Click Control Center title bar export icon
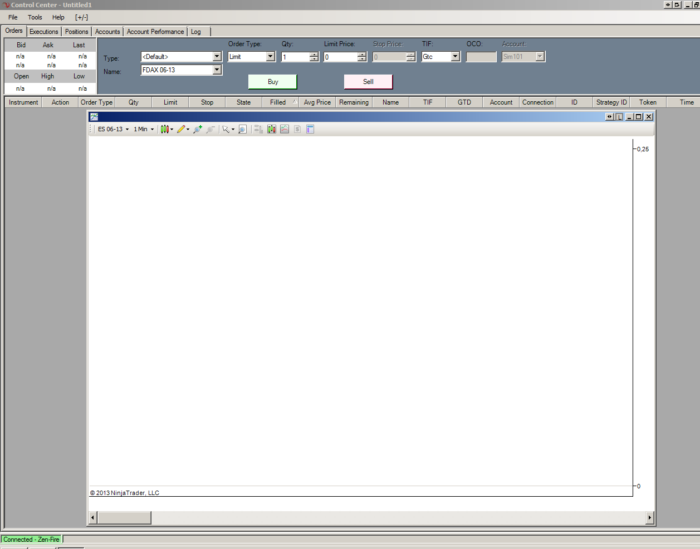 coord(677,5)
